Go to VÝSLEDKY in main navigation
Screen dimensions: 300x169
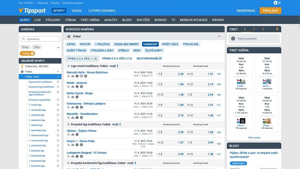(53, 20)
